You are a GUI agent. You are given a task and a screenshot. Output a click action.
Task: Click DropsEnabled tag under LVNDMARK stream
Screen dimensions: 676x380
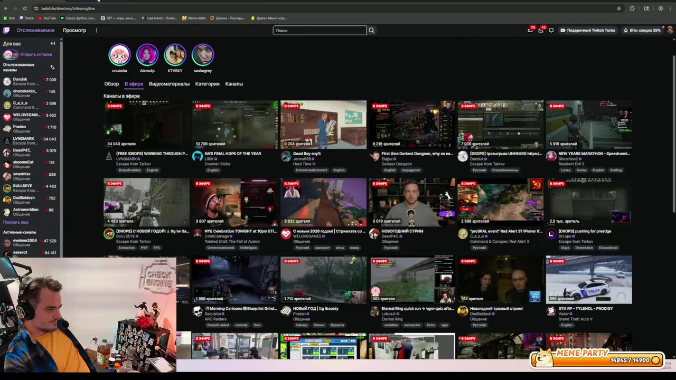pyautogui.click(x=129, y=170)
